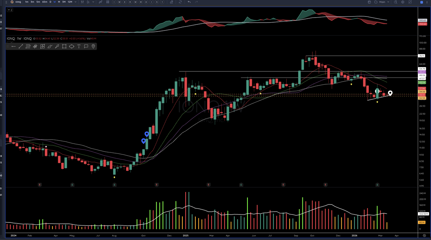431x240 pixels.
Task: Select the comment callout tool
Action: point(86,46)
